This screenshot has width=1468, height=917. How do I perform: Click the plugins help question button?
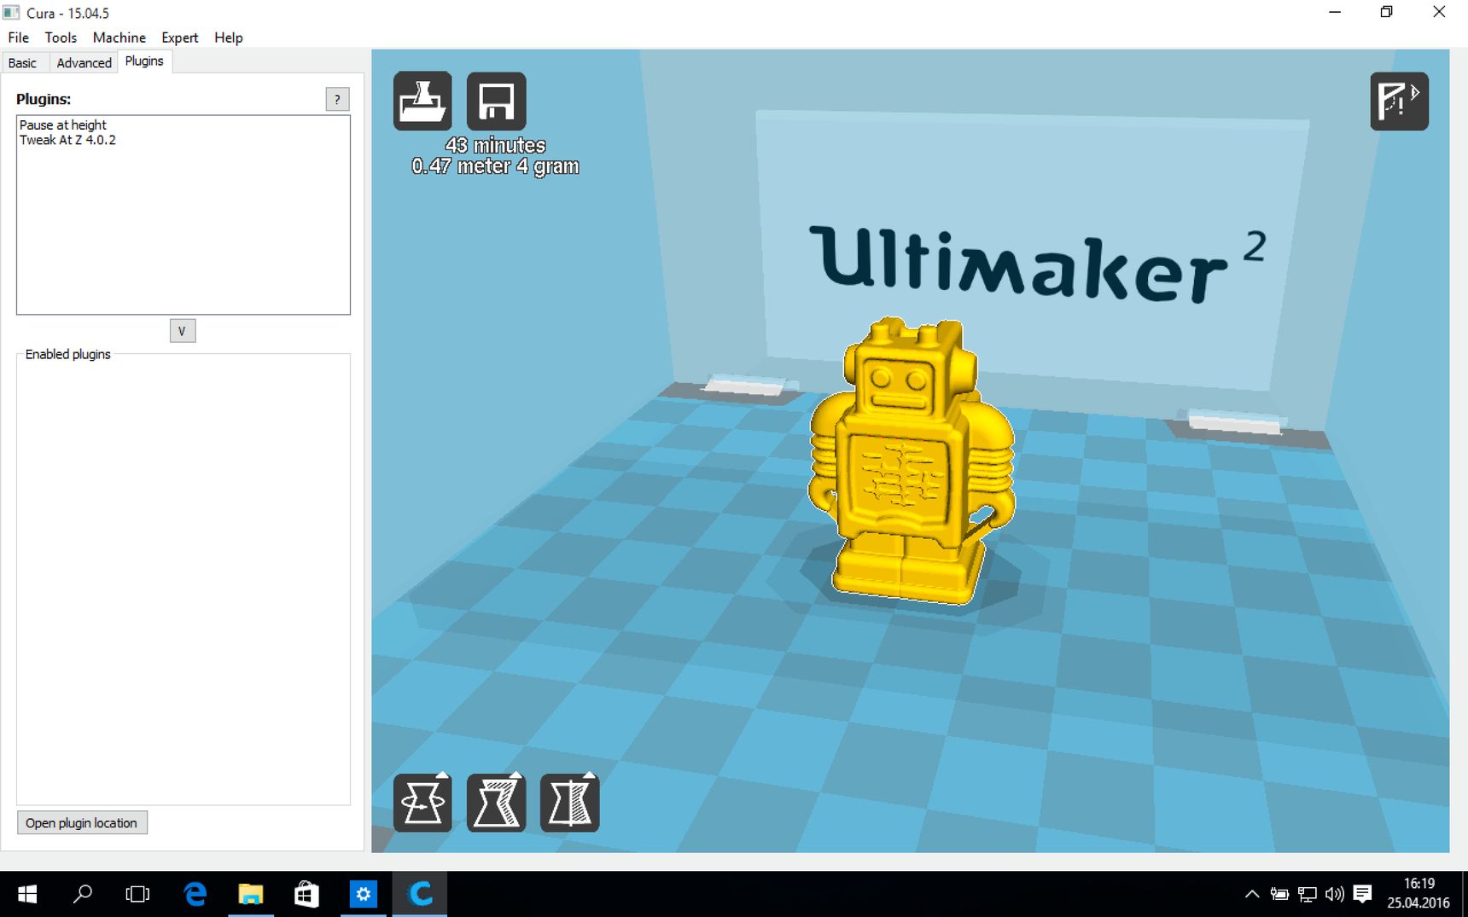pos(337,100)
